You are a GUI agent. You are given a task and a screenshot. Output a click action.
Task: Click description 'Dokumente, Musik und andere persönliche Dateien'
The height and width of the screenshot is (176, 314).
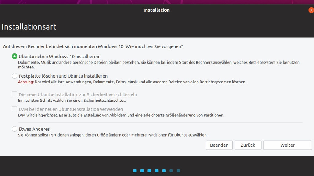tap(159, 65)
